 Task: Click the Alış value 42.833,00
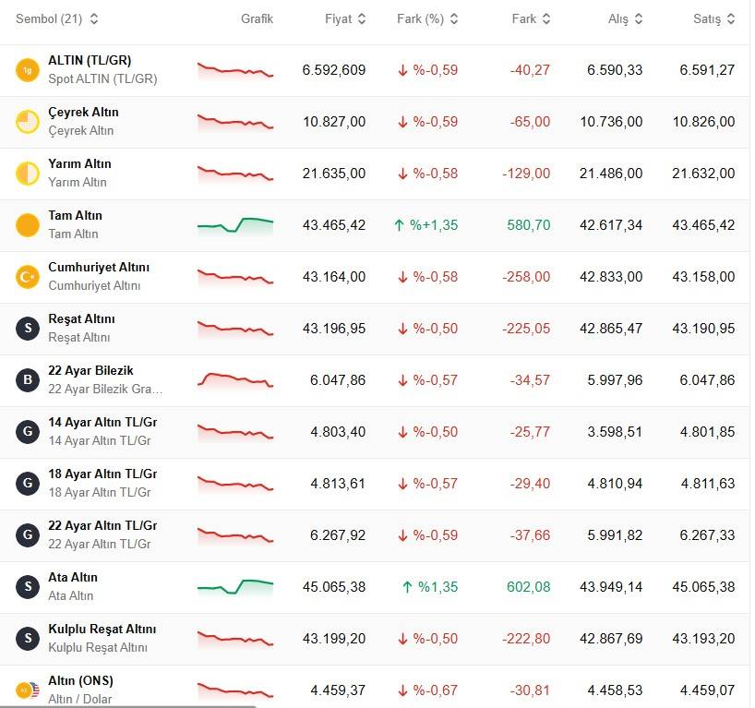tap(611, 277)
